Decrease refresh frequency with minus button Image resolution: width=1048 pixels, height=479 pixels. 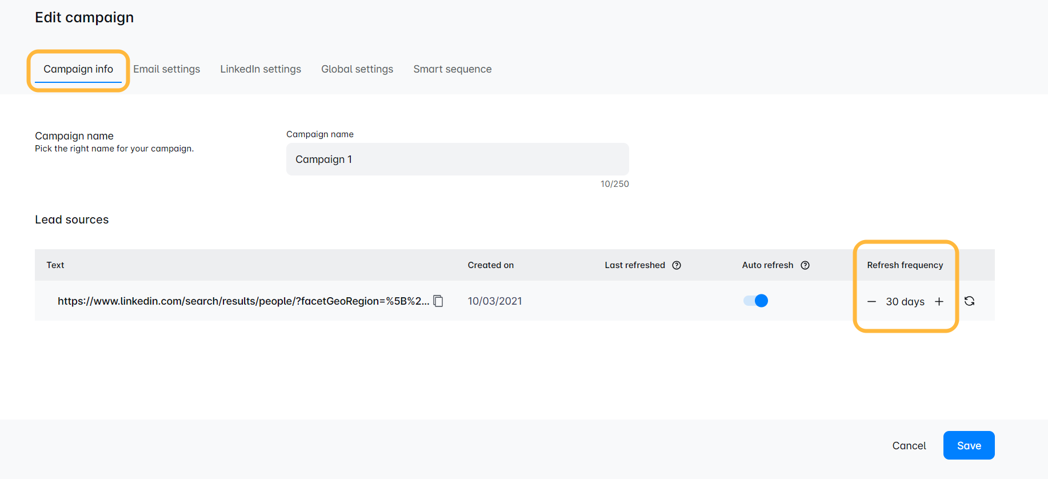coord(871,302)
